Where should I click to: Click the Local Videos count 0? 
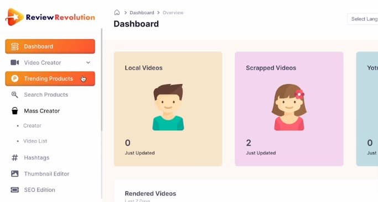click(x=128, y=143)
